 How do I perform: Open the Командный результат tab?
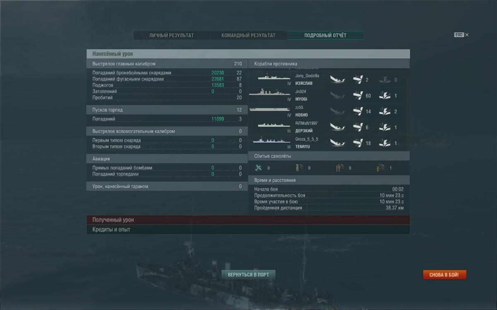pyautogui.click(x=248, y=36)
